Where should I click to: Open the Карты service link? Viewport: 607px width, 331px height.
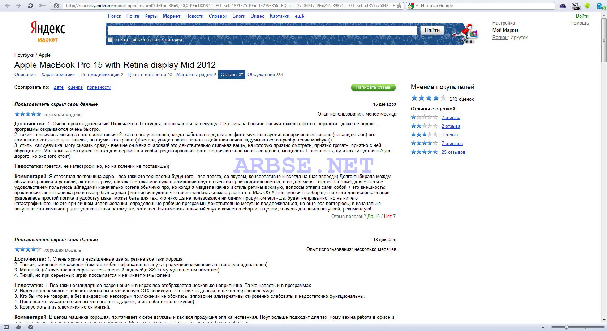click(x=151, y=16)
